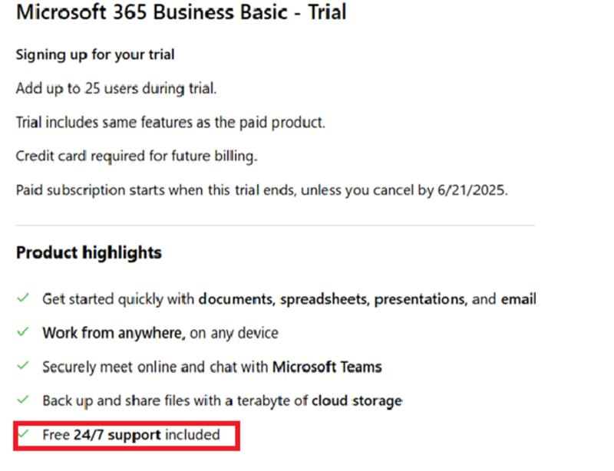Click the bold email word
Image resolution: width=614 pixels, height=471 pixels.
point(519,299)
